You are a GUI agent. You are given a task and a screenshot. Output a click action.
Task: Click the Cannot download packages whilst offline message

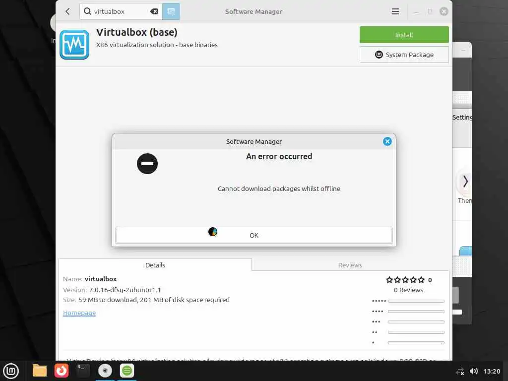[x=279, y=189]
